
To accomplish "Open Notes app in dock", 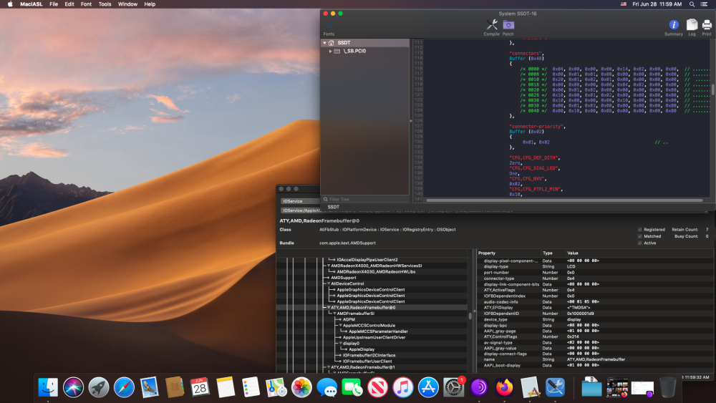I will point(226,387).
